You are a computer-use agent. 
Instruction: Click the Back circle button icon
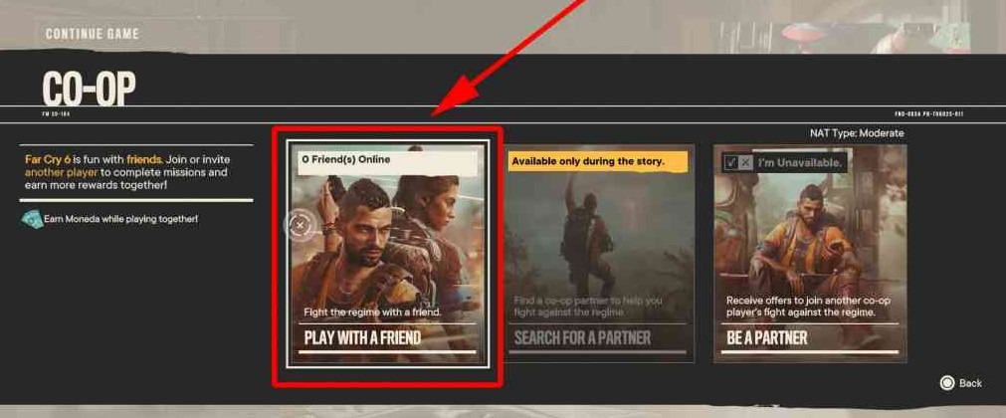tap(947, 383)
